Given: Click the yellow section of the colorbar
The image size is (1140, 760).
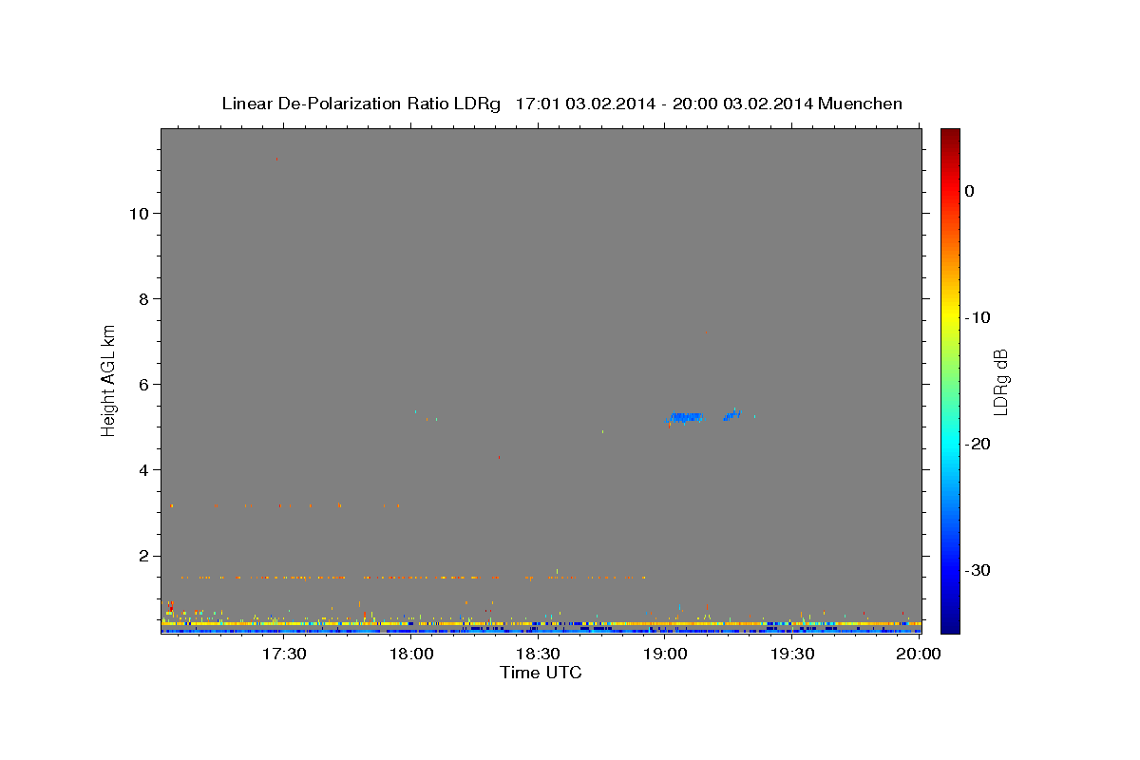Looking at the screenshot, I should click(950, 313).
